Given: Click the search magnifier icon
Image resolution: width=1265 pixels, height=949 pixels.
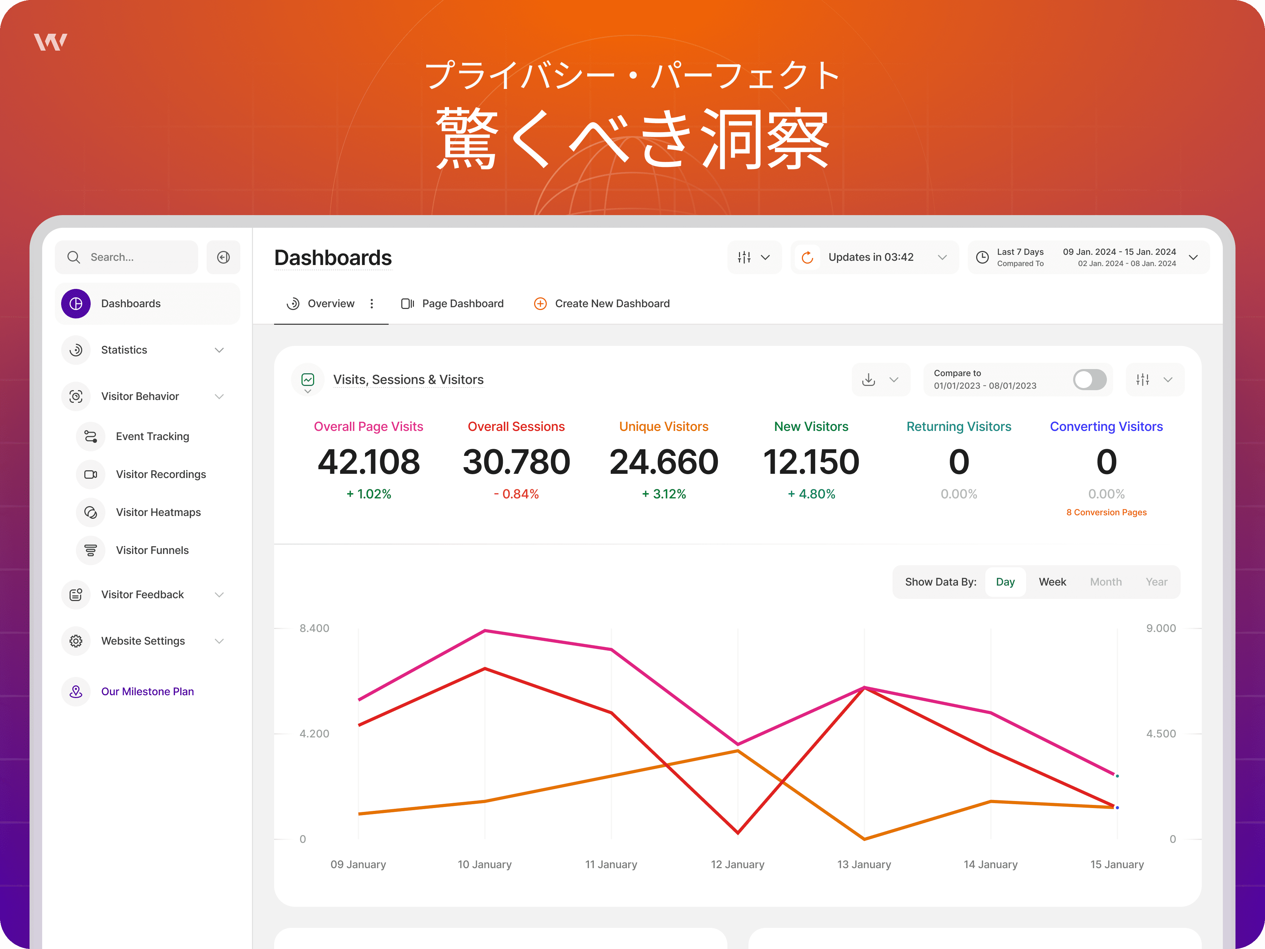Looking at the screenshot, I should point(74,257).
